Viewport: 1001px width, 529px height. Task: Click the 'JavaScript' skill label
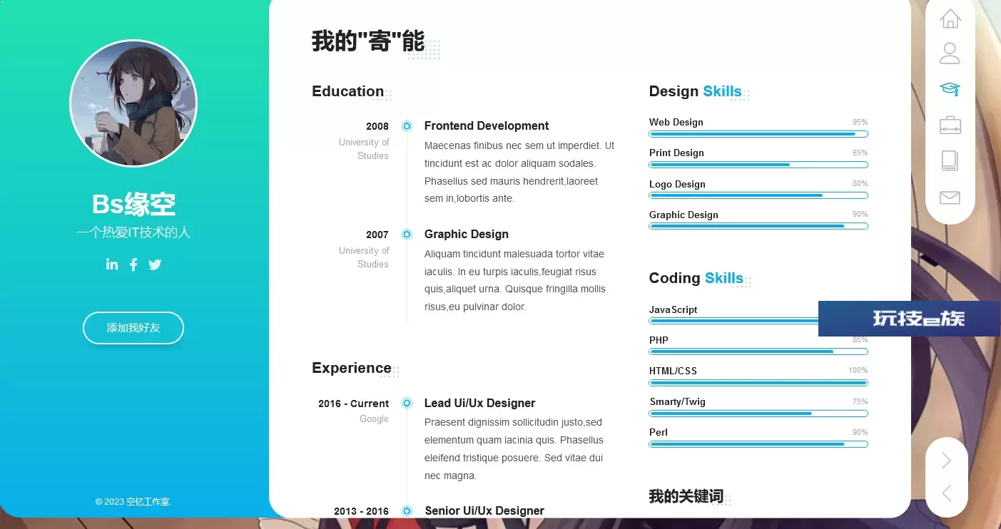point(673,309)
